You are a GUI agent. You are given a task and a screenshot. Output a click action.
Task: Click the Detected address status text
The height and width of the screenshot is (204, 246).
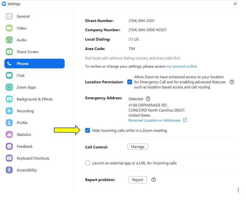[x=136, y=99]
